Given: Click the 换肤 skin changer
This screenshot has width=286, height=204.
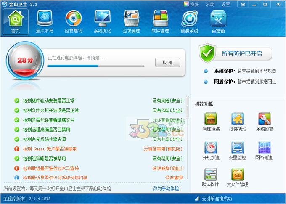Looking at the screenshot, I should click(191, 4).
